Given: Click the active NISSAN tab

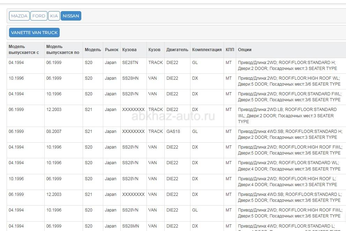Looking at the screenshot, I should (x=71, y=16).
